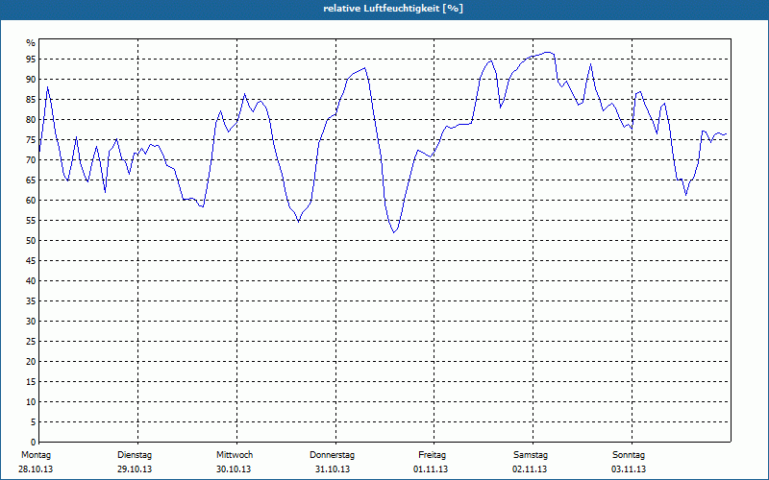
Task: Select the Donnerstag day label
Action: pyautogui.click(x=332, y=455)
